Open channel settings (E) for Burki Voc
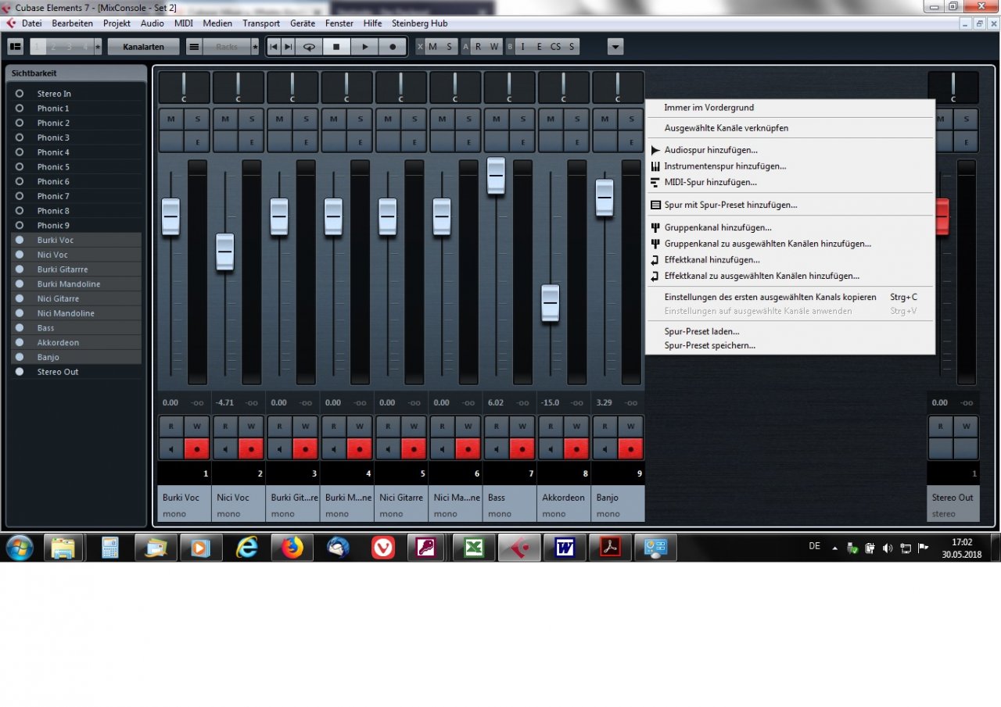Screen dimensions: 1001x707 [x=197, y=141]
